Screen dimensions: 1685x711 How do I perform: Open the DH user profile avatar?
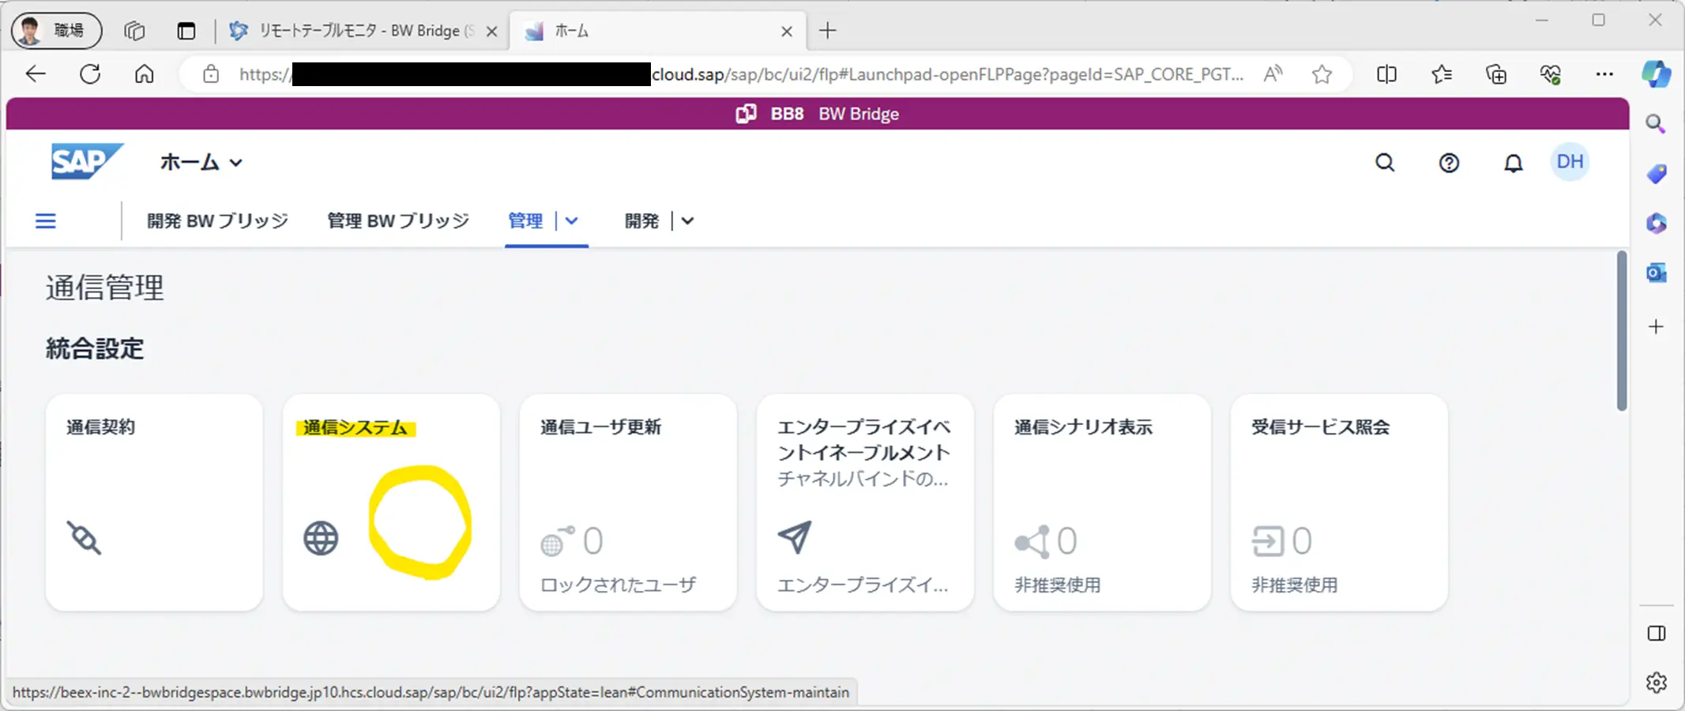[x=1570, y=162]
